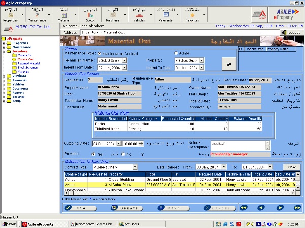This screenshot has width=305, height=228.
Task: Click the Returned Material folder icon
Action: click(14, 63)
